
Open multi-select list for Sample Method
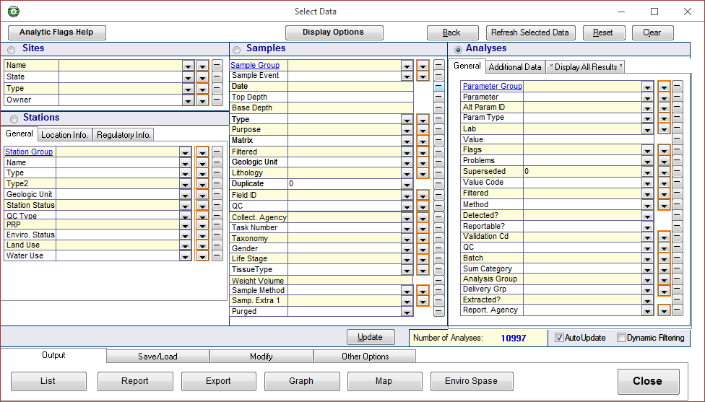pos(423,291)
